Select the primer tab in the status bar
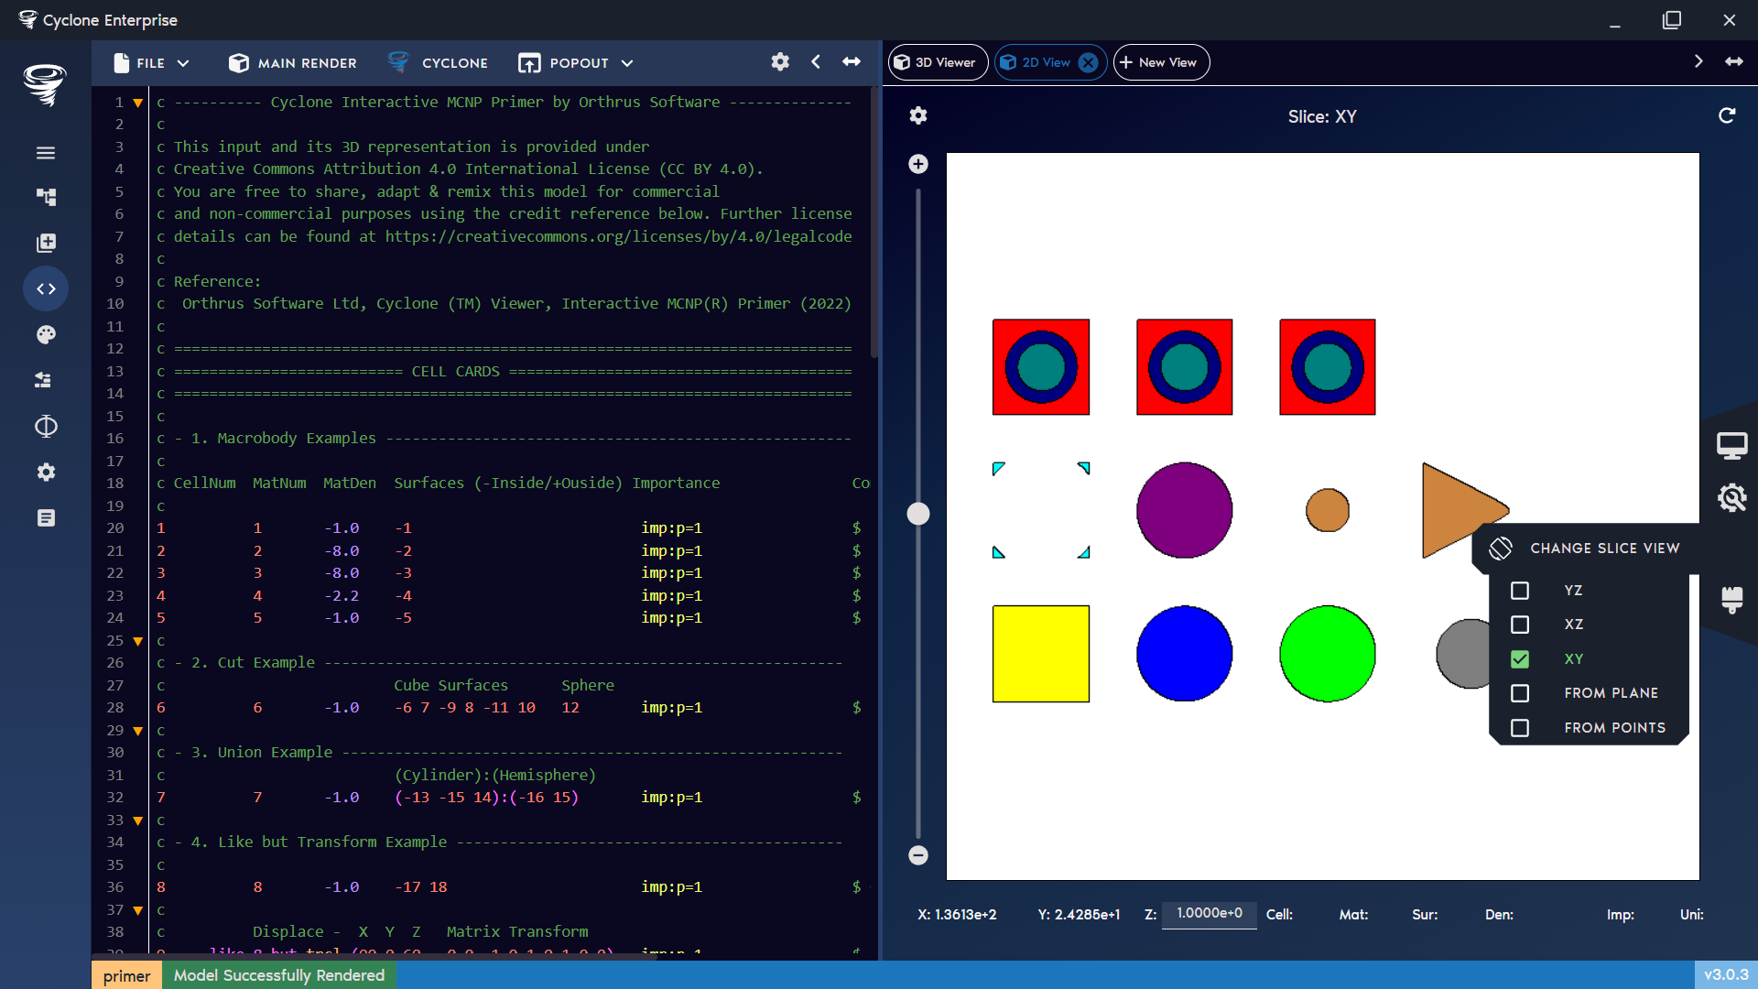This screenshot has height=989, width=1758. coord(126,975)
